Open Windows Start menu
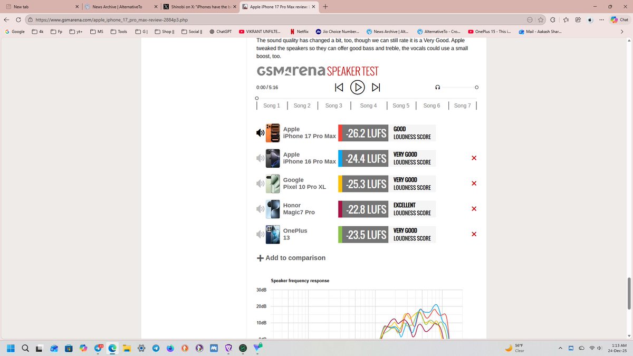Screen dimensions: 633x356 (x=11, y=348)
